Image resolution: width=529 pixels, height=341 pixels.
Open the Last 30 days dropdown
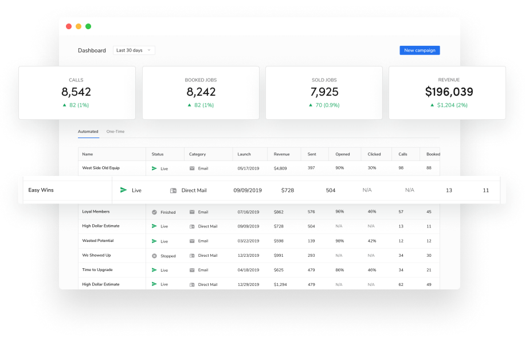tap(133, 50)
